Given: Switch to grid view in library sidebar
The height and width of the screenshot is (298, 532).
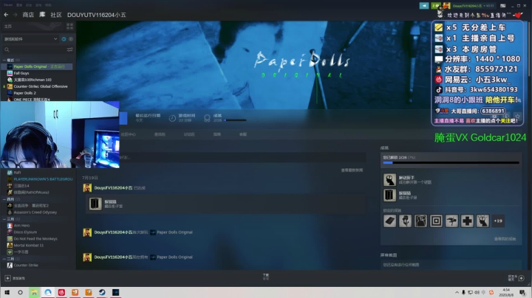Looking at the screenshot, I should pos(70,26).
